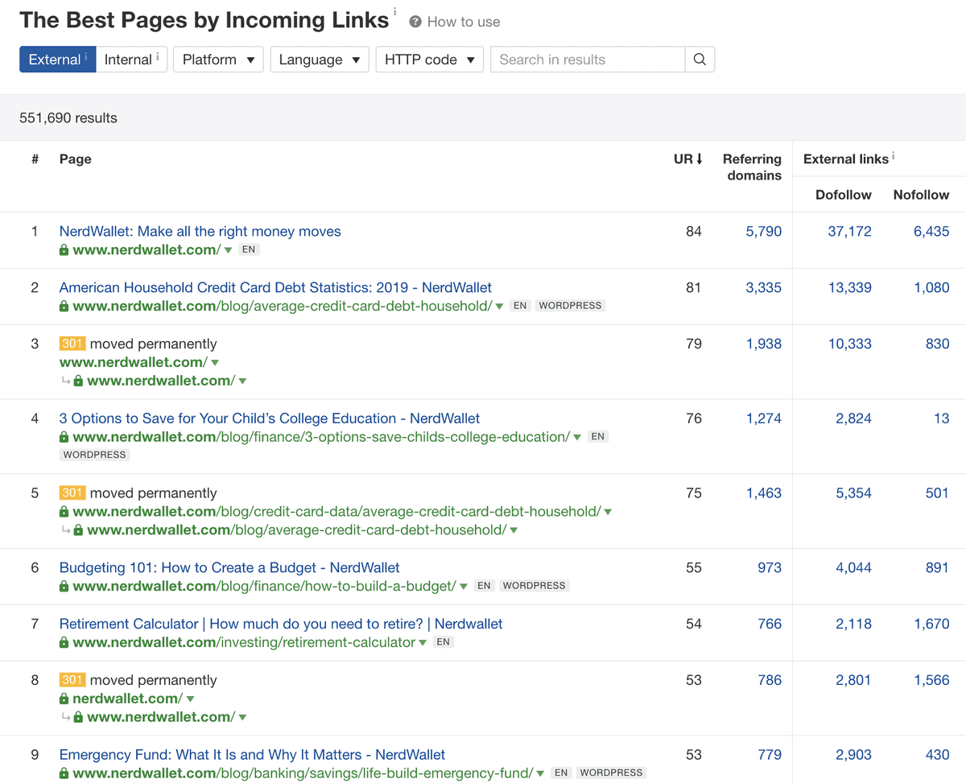Screen dimensions: 966x783
Task: Click the 301 badge in row 5
Action: (x=72, y=493)
